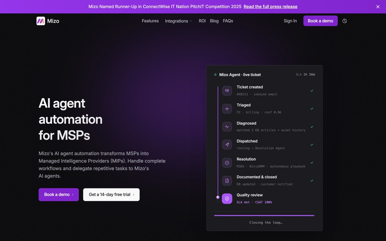This screenshot has height=241, width=386.
Task: Click the checkmark beside Documented & closed
Action: coord(312,181)
